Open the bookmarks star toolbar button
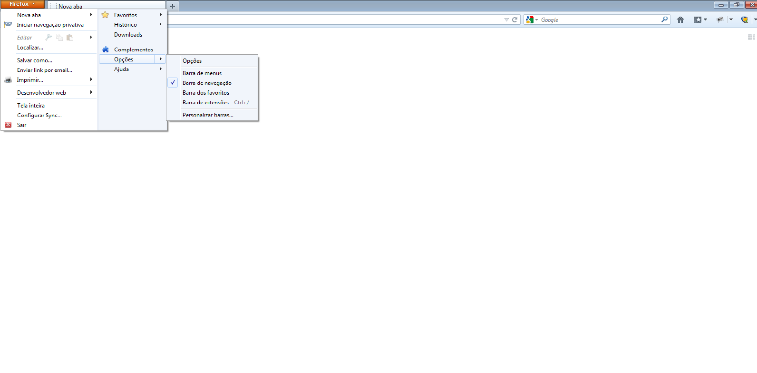 [698, 20]
